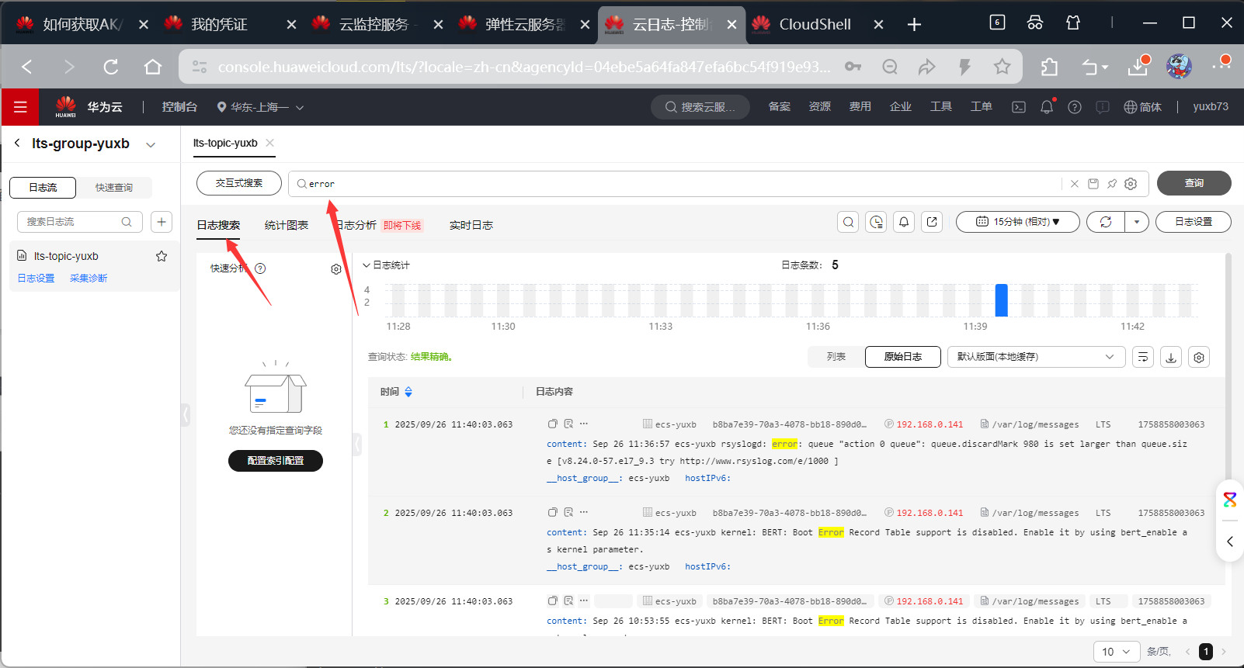Open the 费用 header menu

(860, 107)
